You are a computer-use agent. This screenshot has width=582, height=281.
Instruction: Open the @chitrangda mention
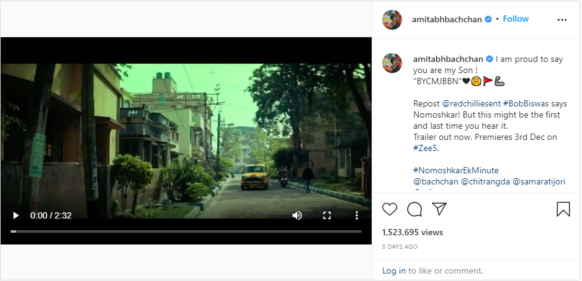tap(485, 181)
